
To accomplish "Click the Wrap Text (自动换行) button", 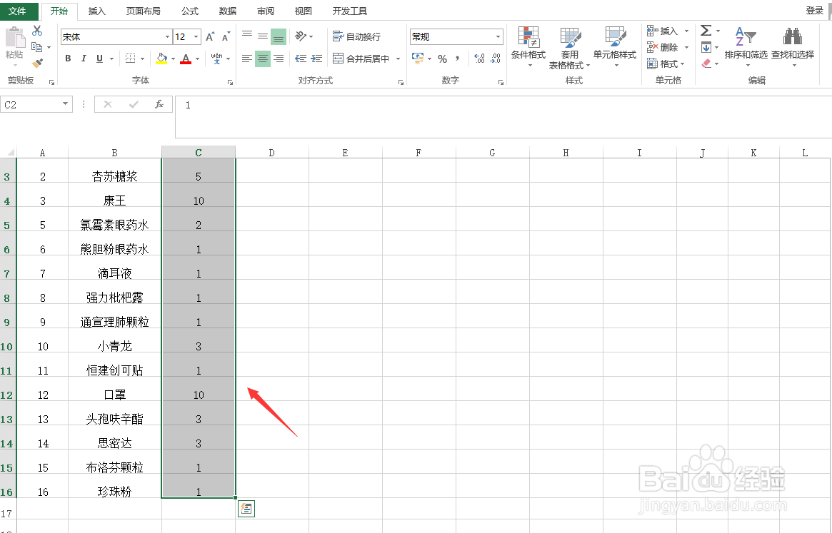I will click(356, 36).
